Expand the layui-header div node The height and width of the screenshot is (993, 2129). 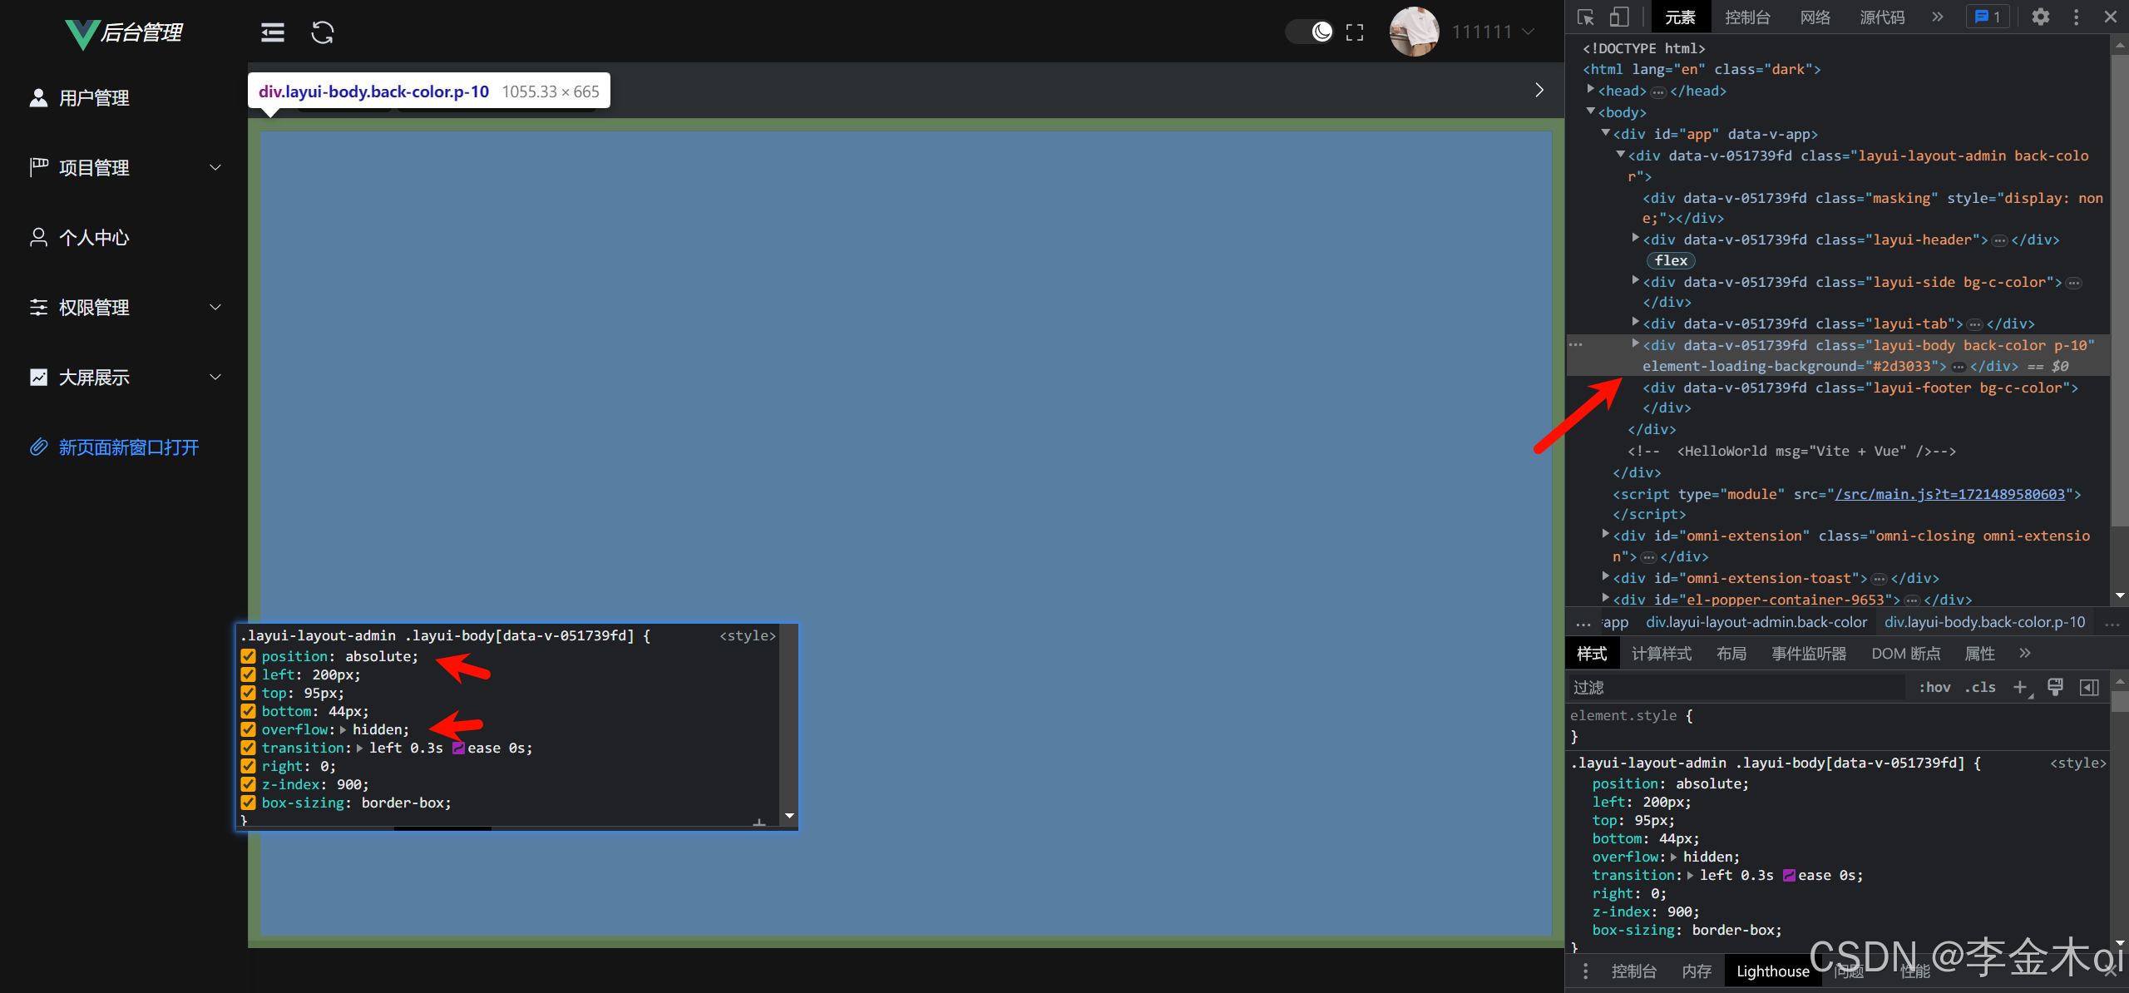(x=1635, y=240)
